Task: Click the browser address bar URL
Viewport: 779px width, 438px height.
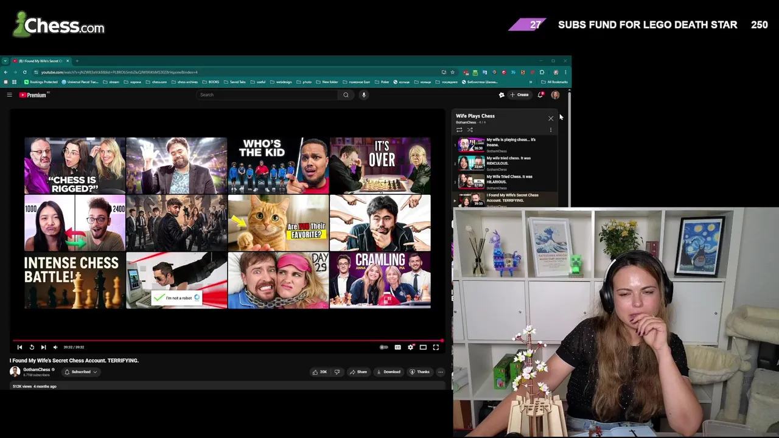Action: (x=119, y=72)
